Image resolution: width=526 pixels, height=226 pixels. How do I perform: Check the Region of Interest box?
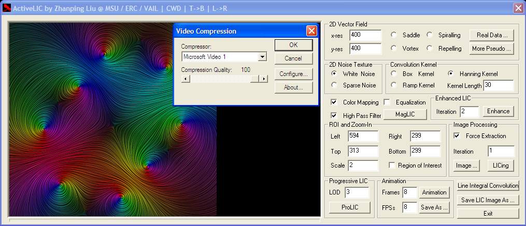coord(392,165)
